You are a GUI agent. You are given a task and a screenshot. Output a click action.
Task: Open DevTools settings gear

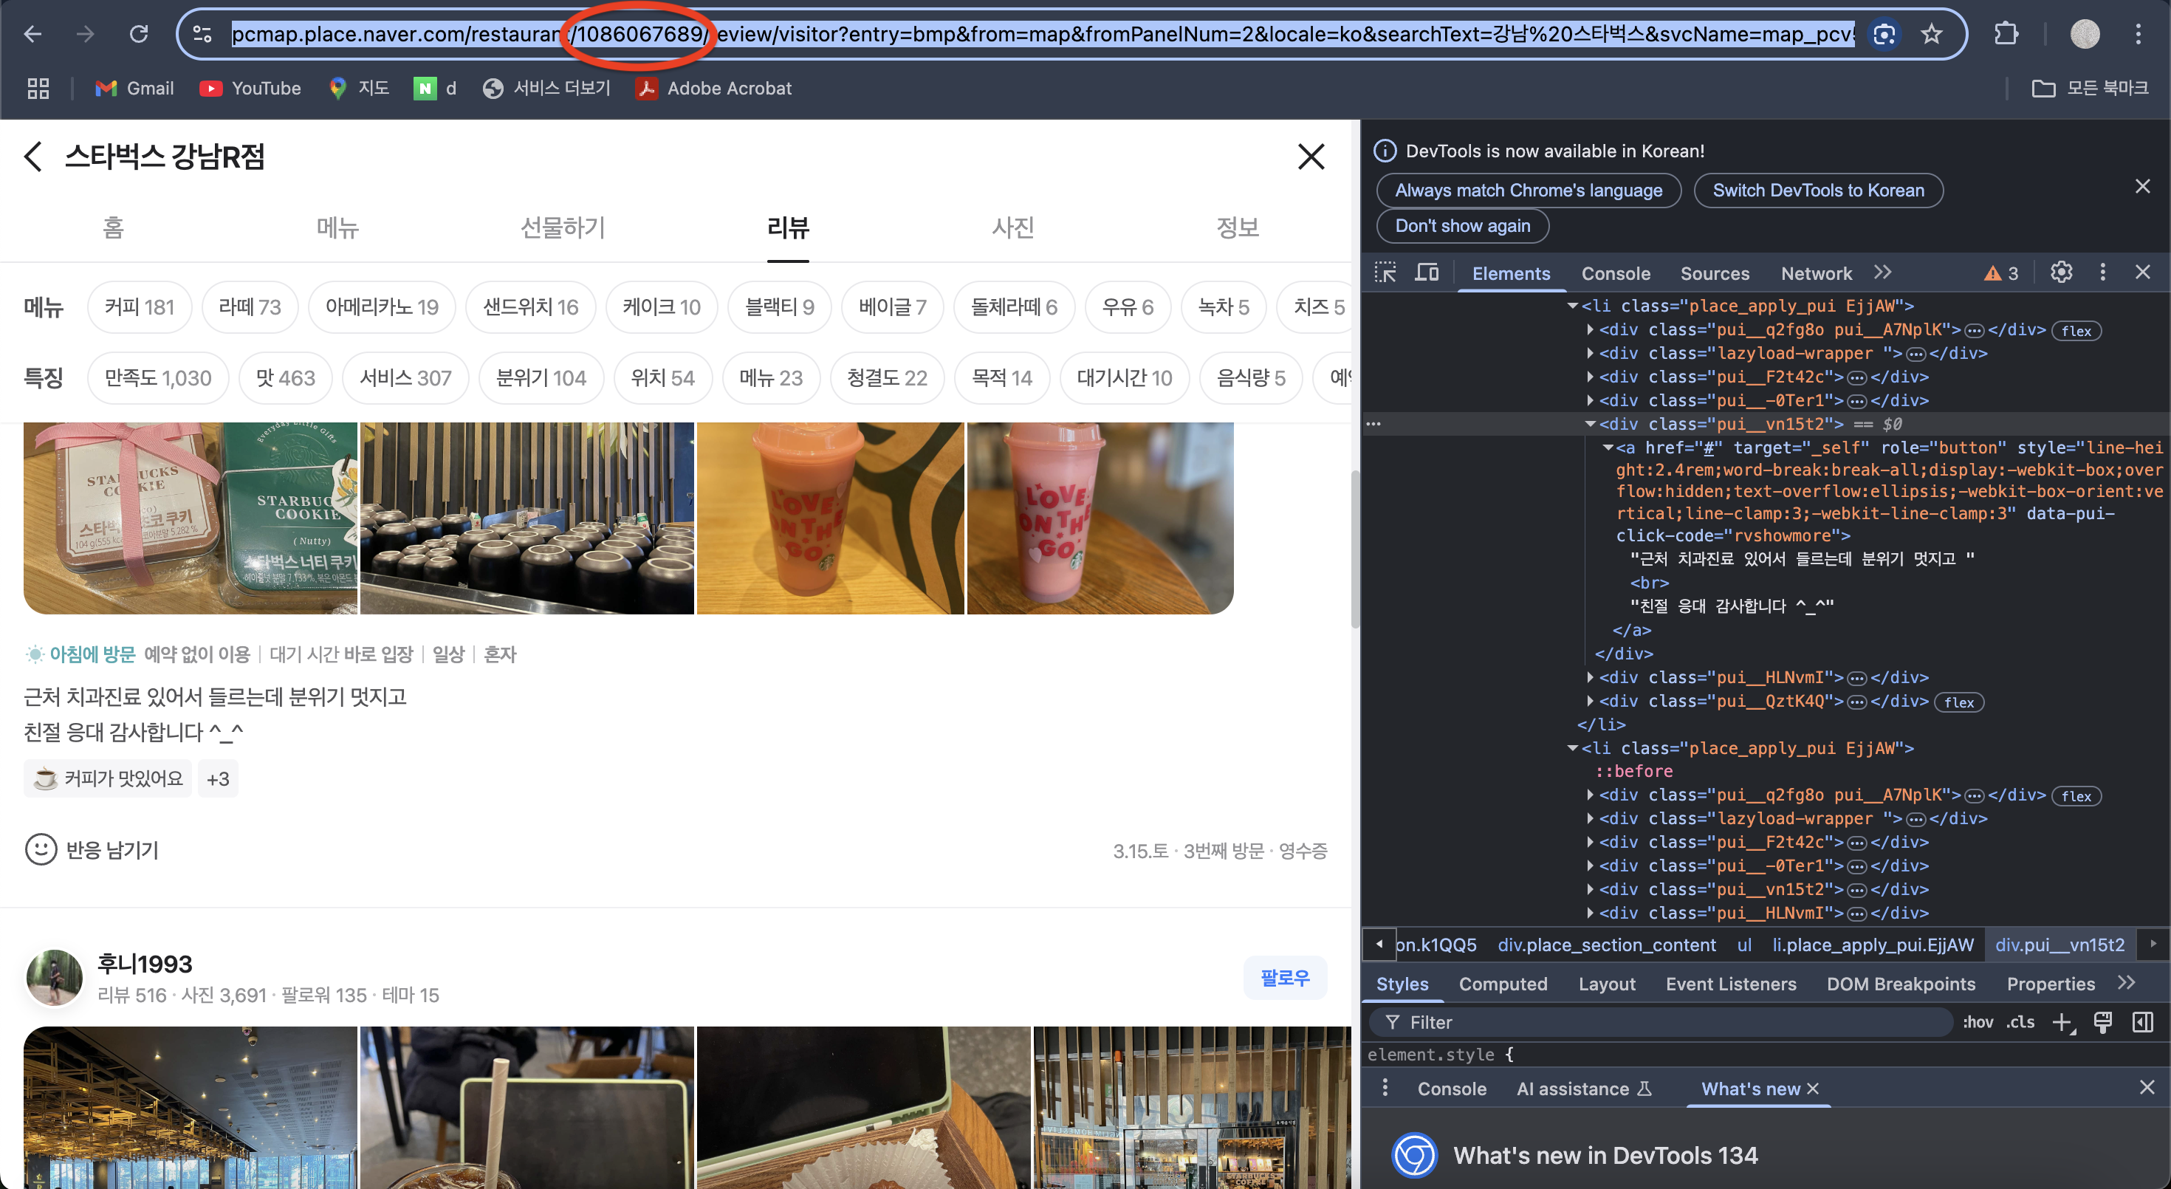coord(2060,273)
